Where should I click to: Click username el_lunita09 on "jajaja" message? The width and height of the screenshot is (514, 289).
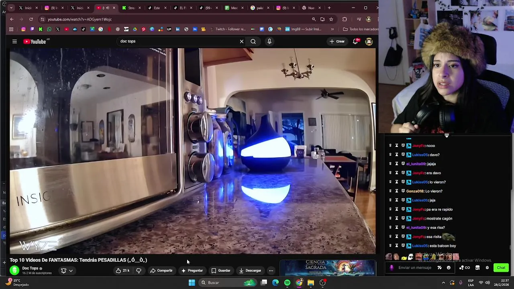416,164
